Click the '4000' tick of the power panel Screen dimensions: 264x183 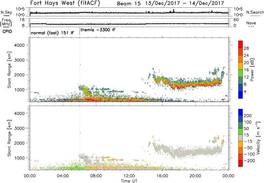tap(19, 45)
